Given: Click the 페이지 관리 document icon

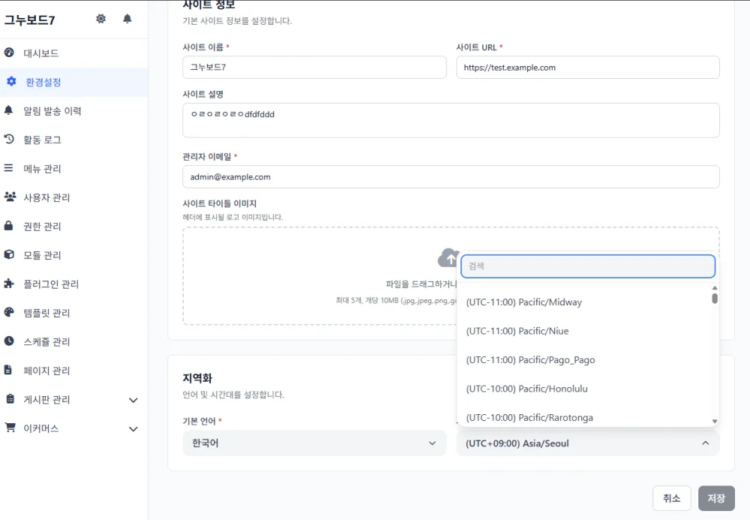Looking at the screenshot, I should coord(8,370).
